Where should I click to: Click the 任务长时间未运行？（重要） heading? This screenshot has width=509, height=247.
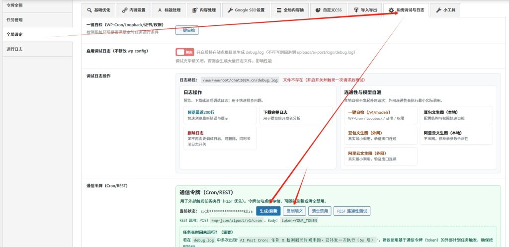[208, 233]
